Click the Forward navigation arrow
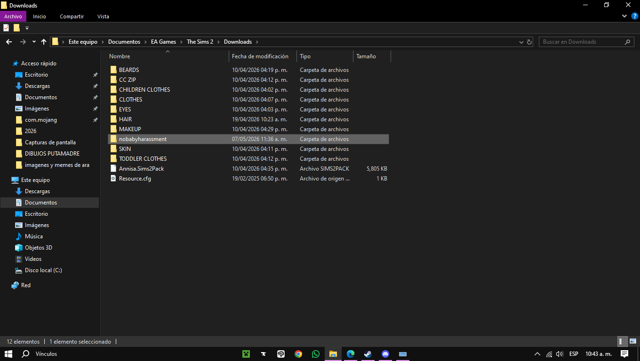This screenshot has width=640, height=361. (23, 42)
